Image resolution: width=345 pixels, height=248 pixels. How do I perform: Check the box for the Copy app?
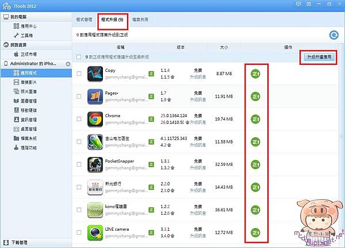[79, 73]
